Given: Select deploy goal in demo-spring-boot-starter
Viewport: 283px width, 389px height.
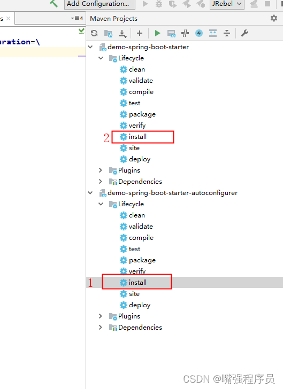Looking at the screenshot, I should 185,159.
